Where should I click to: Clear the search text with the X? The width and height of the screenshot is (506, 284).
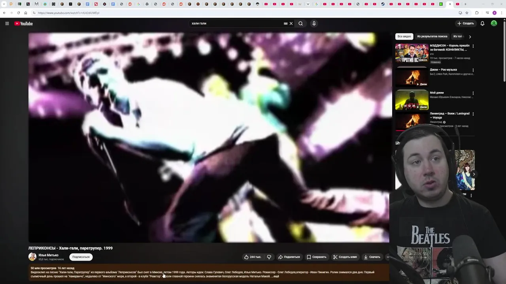tap(291, 23)
